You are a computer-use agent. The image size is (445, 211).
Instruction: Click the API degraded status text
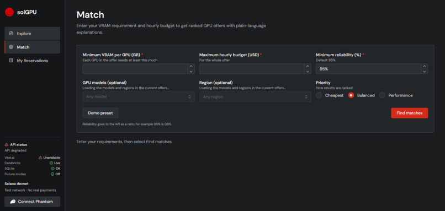coord(15,150)
